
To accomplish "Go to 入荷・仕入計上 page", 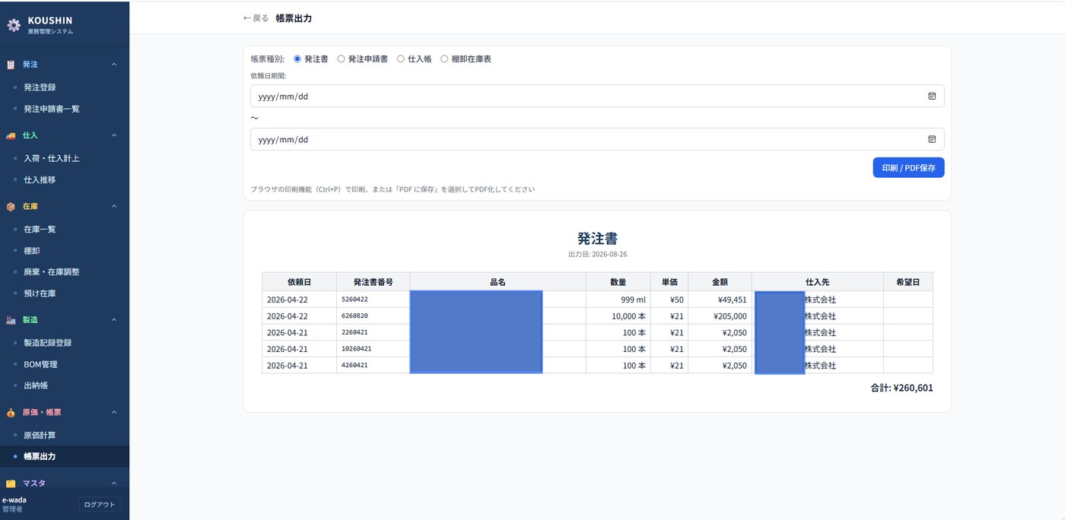I will pyautogui.click(x=65, y=158).
